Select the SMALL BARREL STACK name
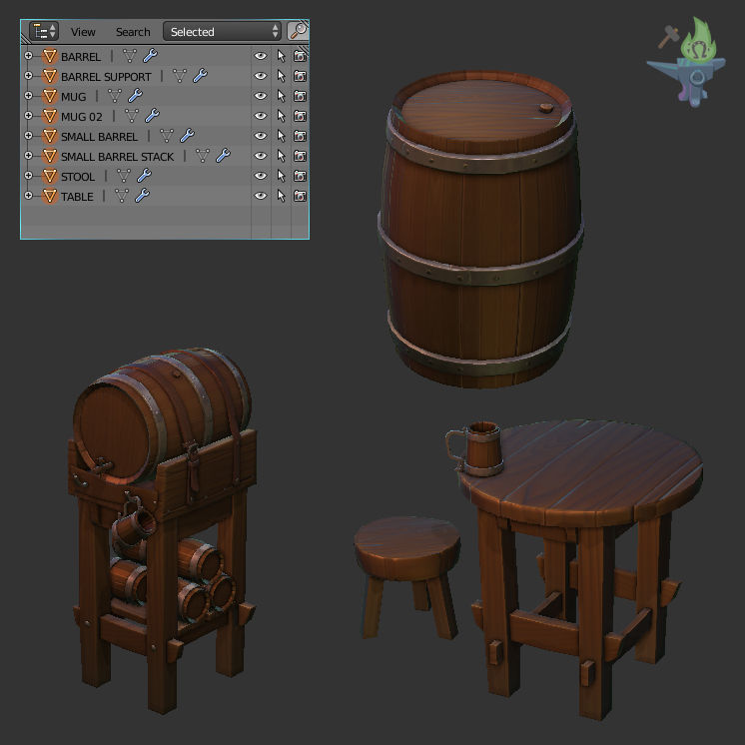Screen dimensions: 745x745 tap(118, 157)
